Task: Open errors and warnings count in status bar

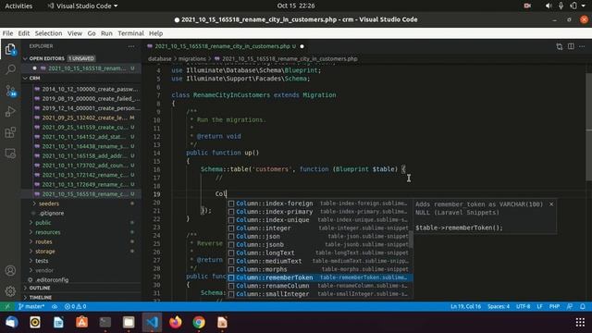Action: [x=75, y=306]
